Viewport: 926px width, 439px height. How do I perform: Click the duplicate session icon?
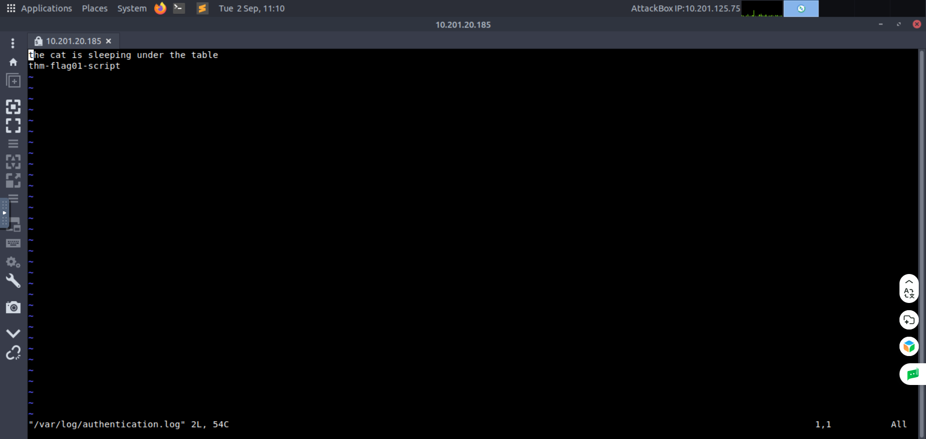[x=13, y=81]
